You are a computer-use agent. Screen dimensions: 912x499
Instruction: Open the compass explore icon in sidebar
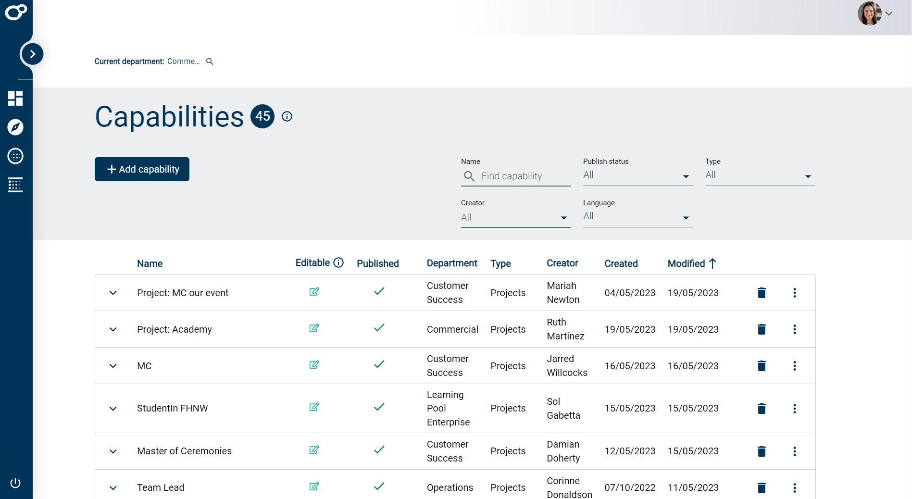tap(15, 127)
